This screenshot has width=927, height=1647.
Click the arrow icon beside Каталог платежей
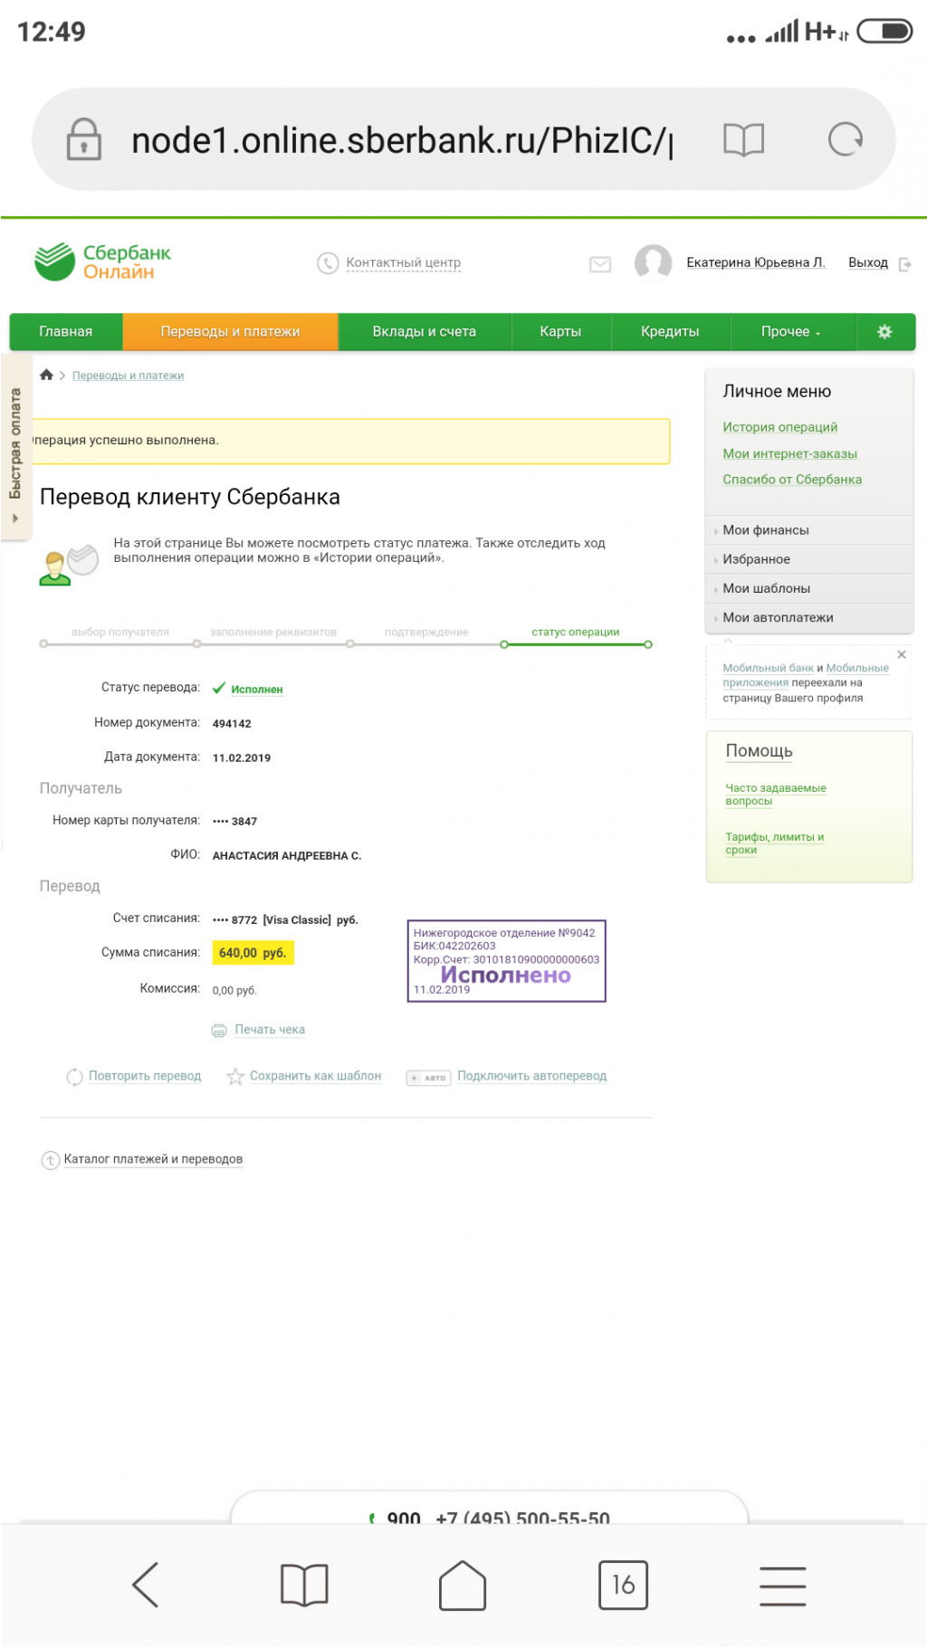(x=51, y=1160)
